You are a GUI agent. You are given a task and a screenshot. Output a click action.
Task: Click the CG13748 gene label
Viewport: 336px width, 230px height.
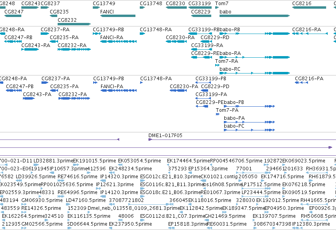(x=151, y=4)
